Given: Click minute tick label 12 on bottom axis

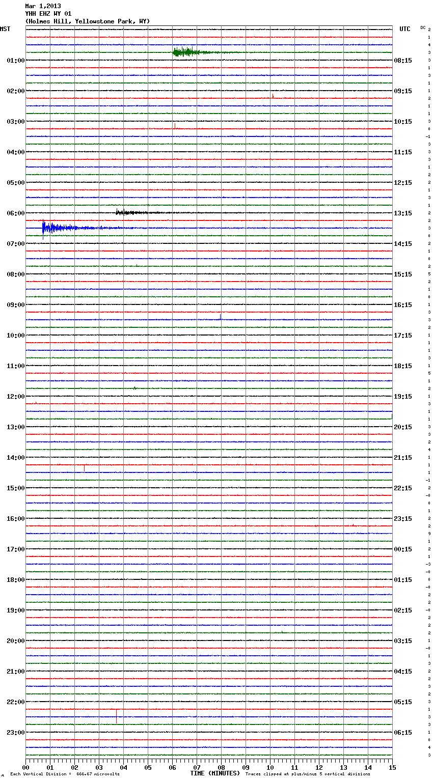Looking at the screenshot, I should (x=319, y=767).
